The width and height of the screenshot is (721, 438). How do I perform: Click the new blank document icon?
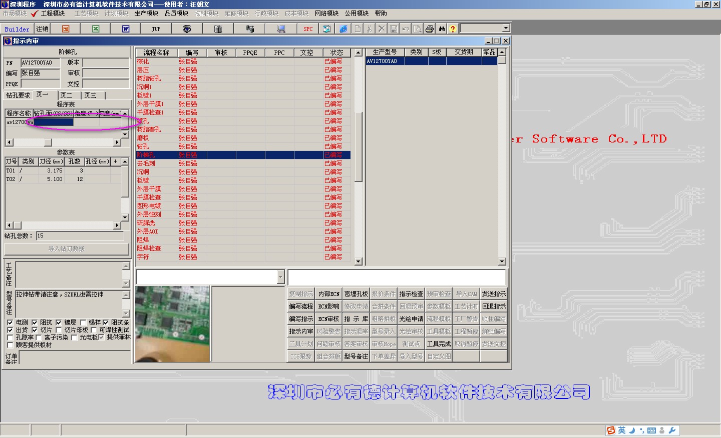(357, 29)
